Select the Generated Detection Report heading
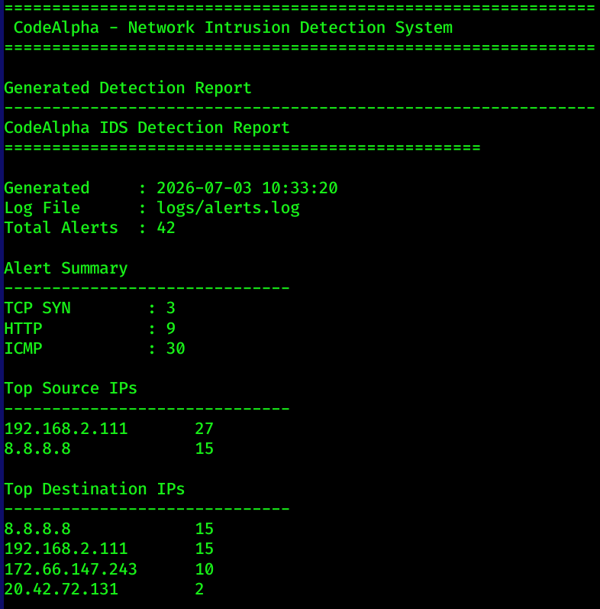Image resolution: width=600 pixels, height=609 pixels. point(127,88)
